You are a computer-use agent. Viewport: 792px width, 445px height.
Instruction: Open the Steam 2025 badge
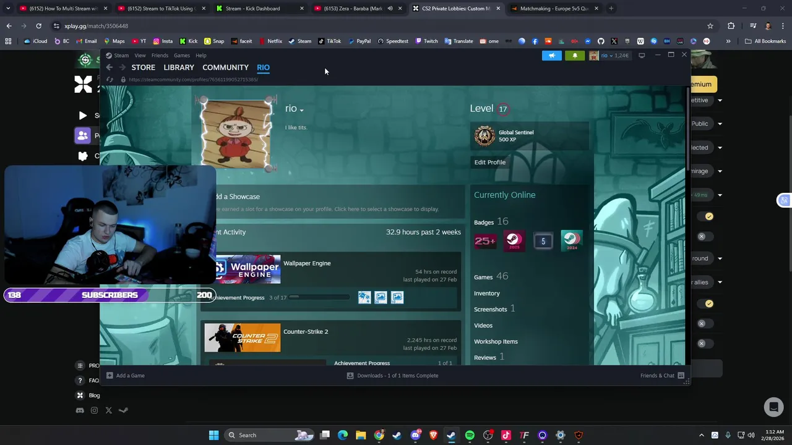click(x=514, y=241)
